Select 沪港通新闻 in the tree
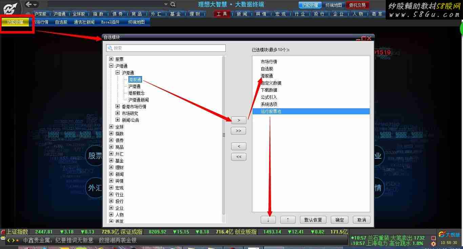The image size is (463, 249). tap(139, 100)
